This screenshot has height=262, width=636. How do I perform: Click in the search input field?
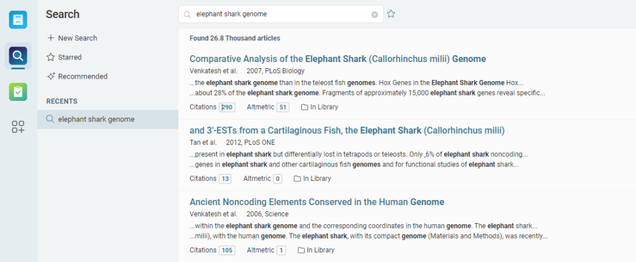click(279, 14)
